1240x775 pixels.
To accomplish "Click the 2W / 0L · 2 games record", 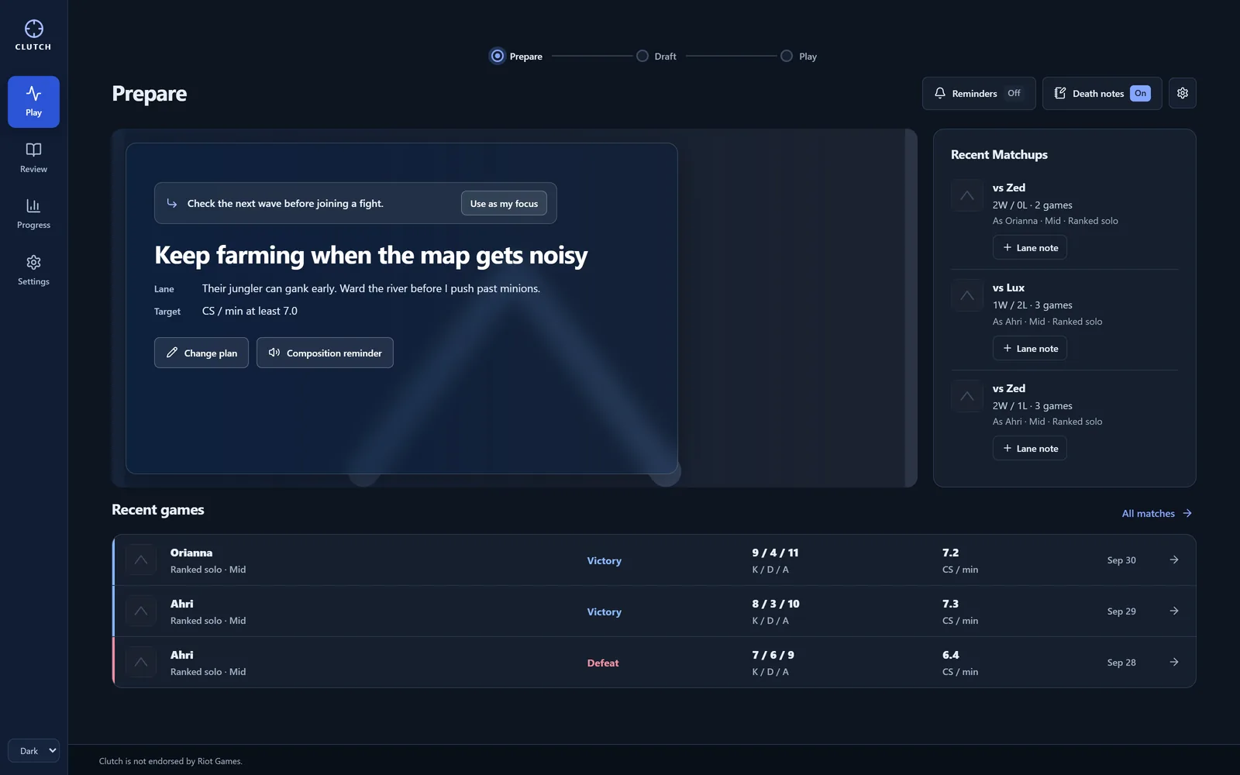I will pyautogui.click(x=1032, y=205).
